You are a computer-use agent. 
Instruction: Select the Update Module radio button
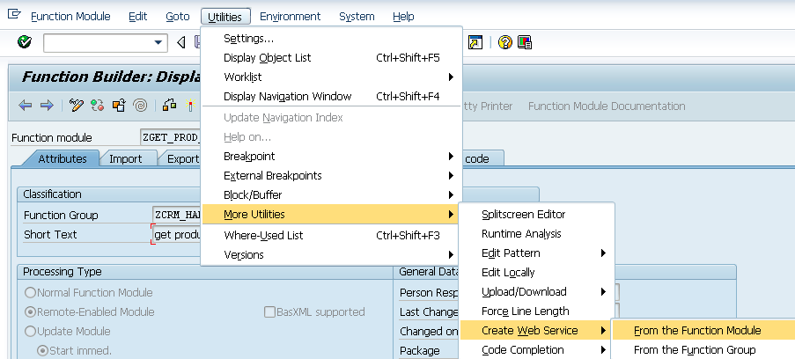tap(31, 331)
